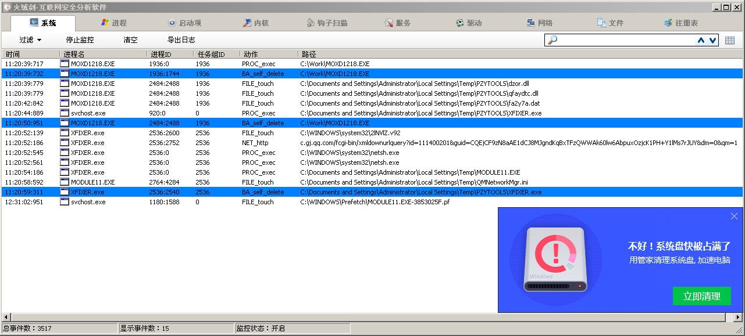
Task: Click 导出日志 to export the log
Action: point(181,40)
